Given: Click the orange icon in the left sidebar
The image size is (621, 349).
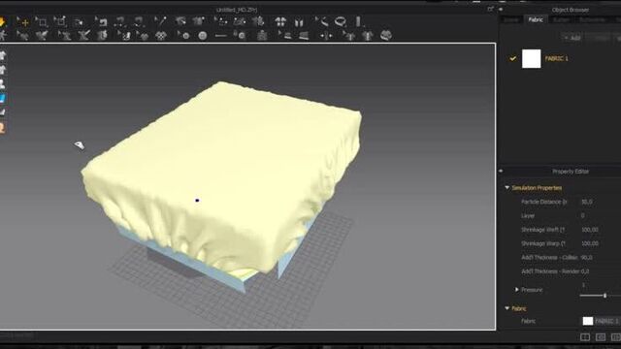Looking at the screenshot, I should tap(2, 127).
